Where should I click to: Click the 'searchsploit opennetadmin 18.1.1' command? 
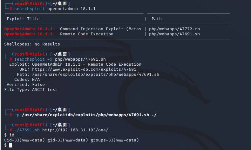(55, 9)
